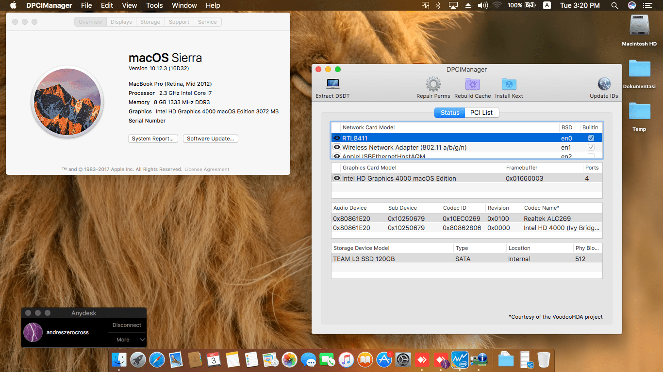Run Repair Perms from DPCIManager toolbar
Image resolution: width=663 pixels, height=372 pixels.
pos(433,84)
